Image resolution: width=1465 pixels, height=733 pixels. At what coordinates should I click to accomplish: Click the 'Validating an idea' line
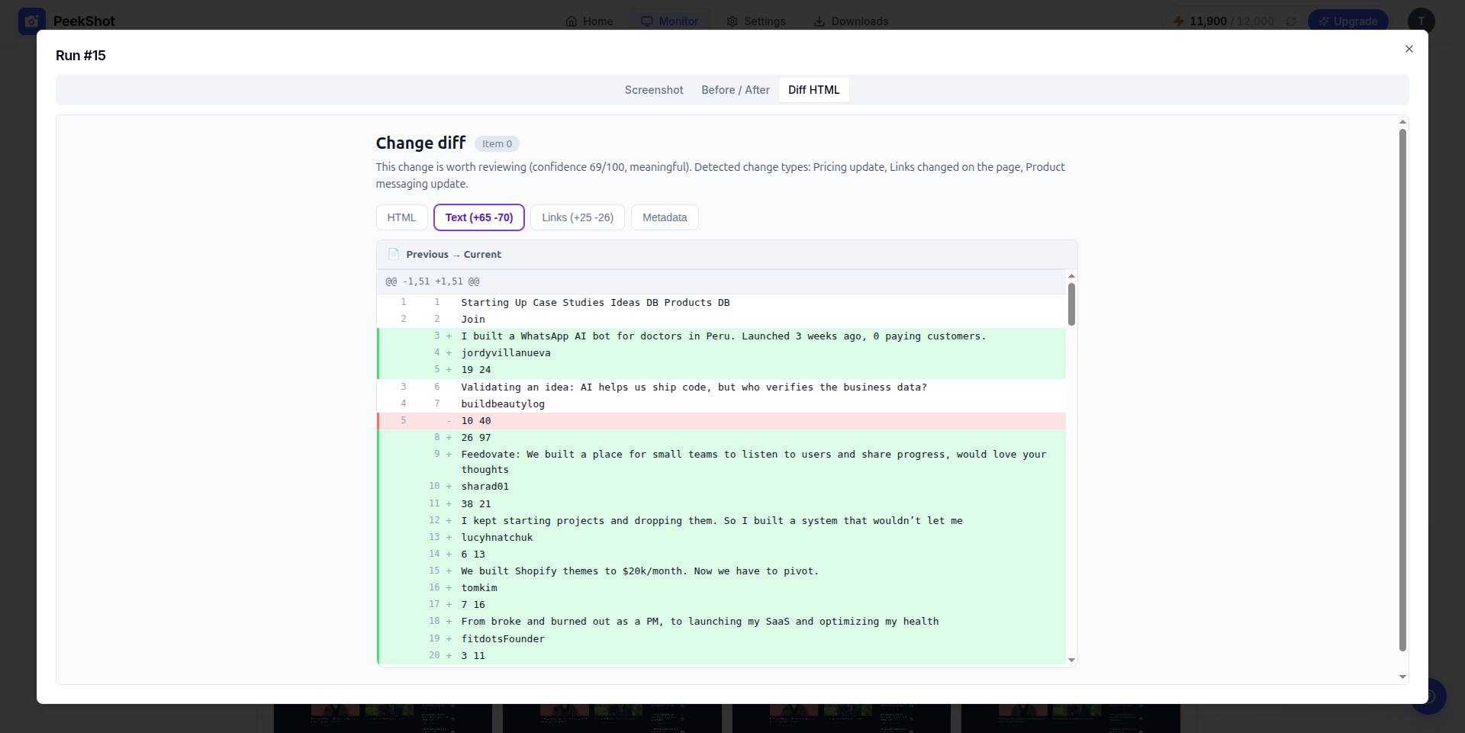tap(721, 387)
